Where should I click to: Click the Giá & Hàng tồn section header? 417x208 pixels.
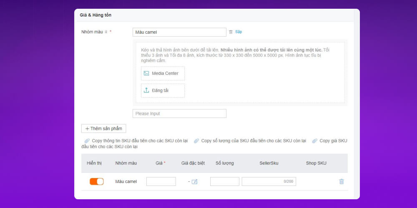tap(95, 15)
